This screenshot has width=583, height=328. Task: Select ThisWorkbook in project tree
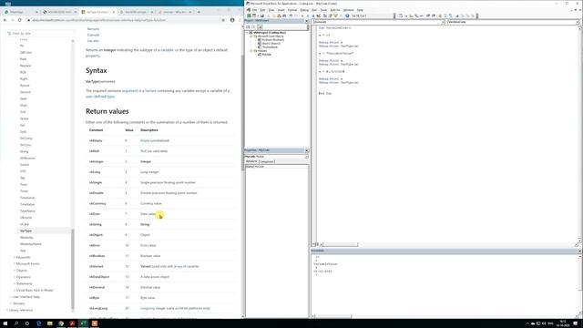tap(270, 47)
